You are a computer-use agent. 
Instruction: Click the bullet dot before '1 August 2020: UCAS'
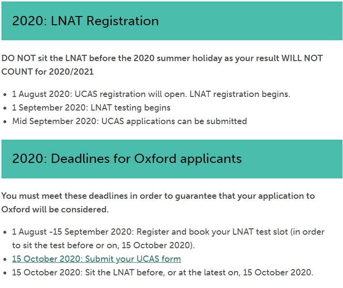tap(5, 94)
